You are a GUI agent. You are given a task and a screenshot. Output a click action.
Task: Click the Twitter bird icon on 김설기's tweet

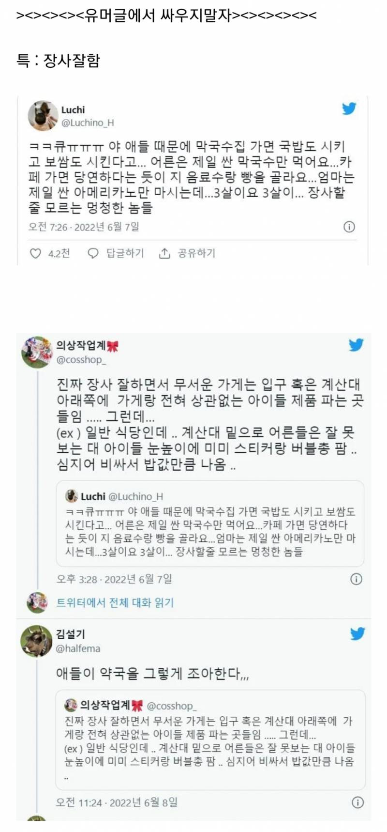[357, 633]
